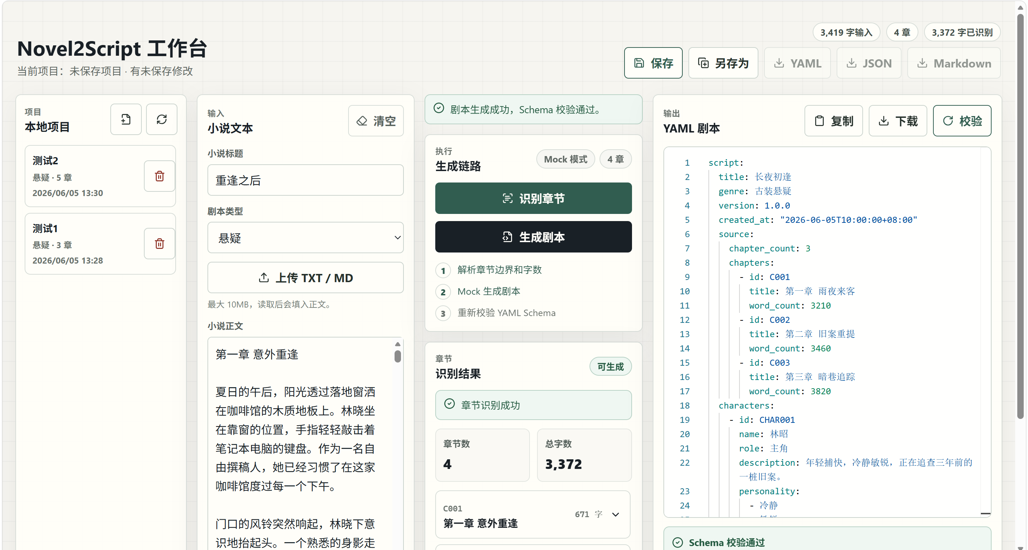This screenshot has width=1028, height=550.
Task: Click the novel text scrollbar thumb
Action: (397, 356)
